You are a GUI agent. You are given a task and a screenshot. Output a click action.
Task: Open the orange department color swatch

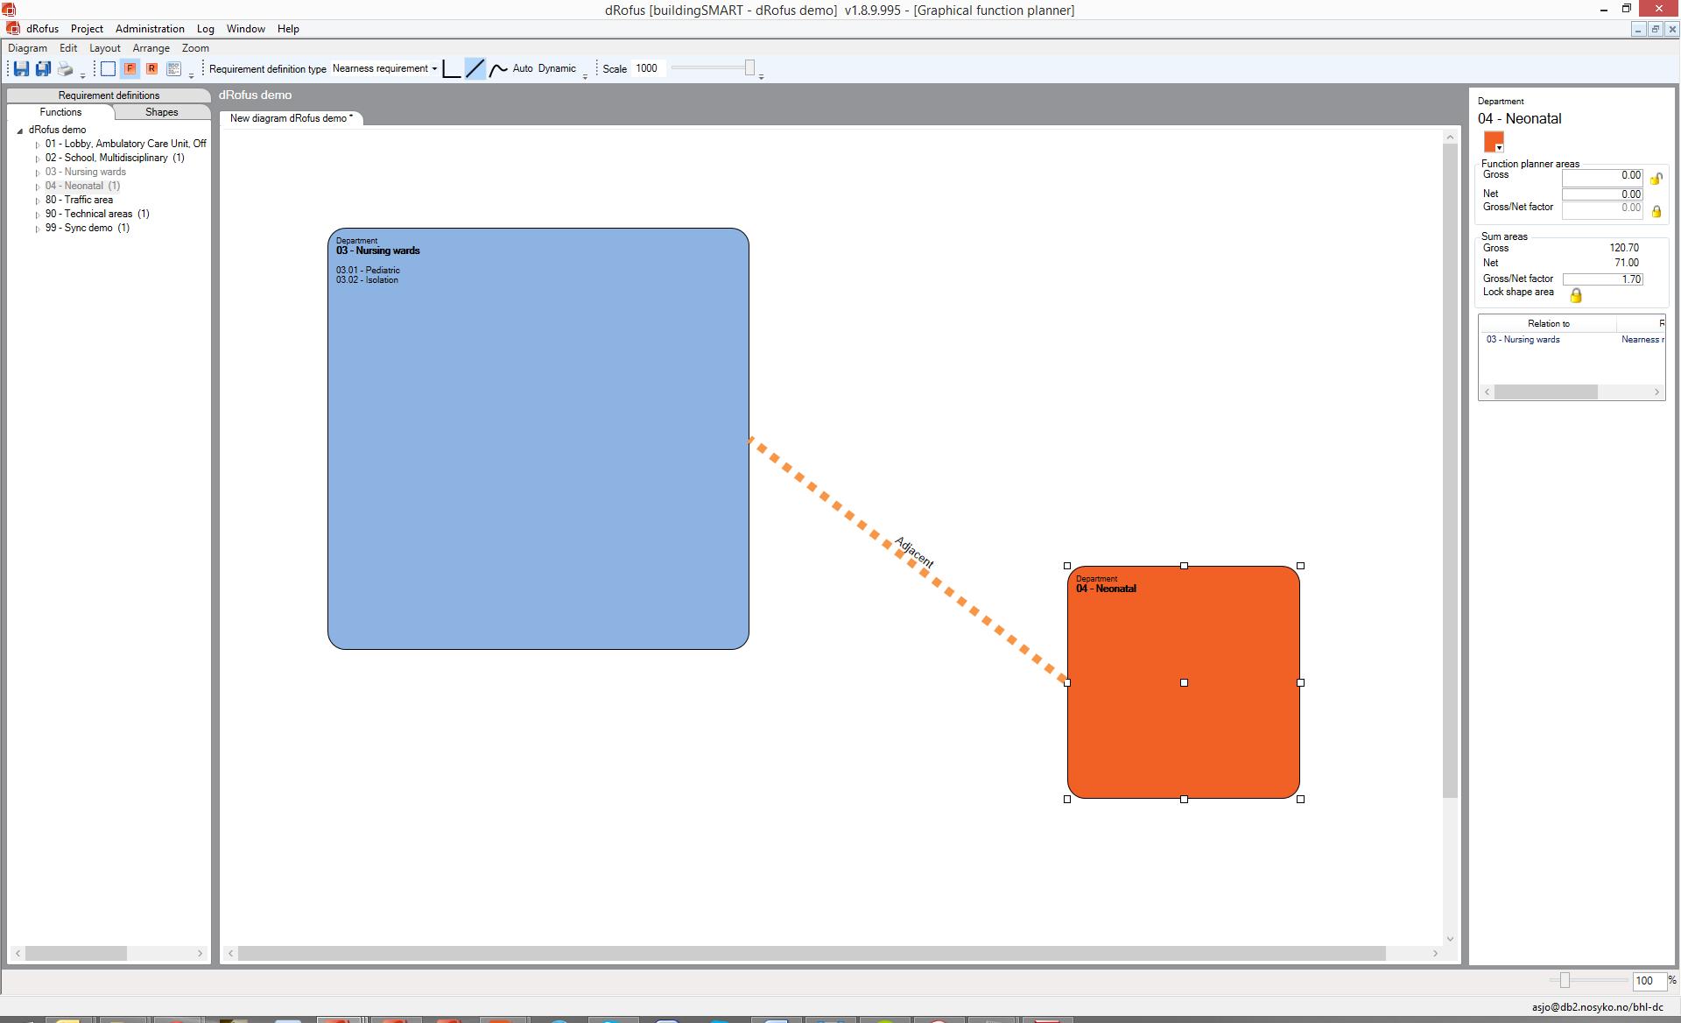(x=1494, y=142)
